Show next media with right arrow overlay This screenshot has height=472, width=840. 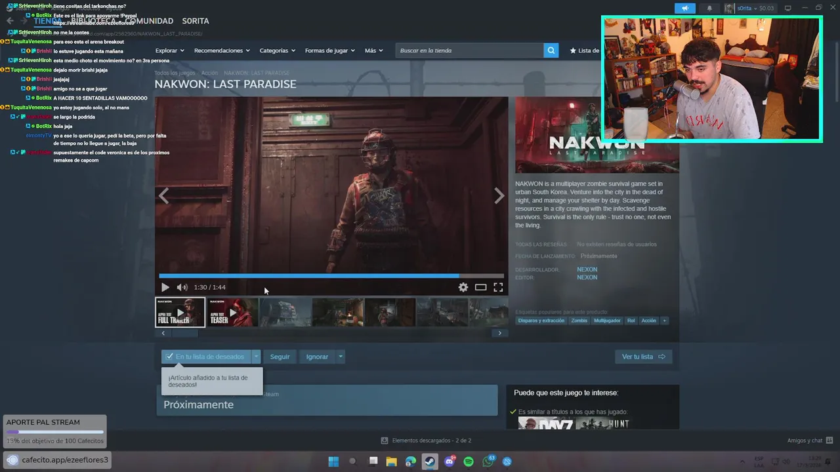(x=499, y=195)
